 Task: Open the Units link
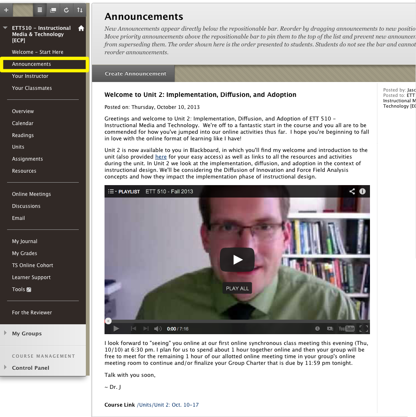coord(18,147)
